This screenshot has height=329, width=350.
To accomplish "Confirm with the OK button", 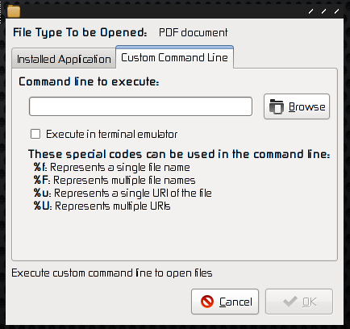I will click(x=299, y=302).
